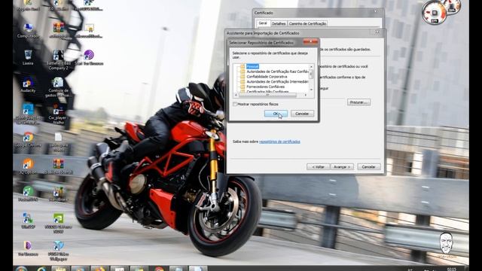Open the Controle de gastos file icon

click(58, 87)
